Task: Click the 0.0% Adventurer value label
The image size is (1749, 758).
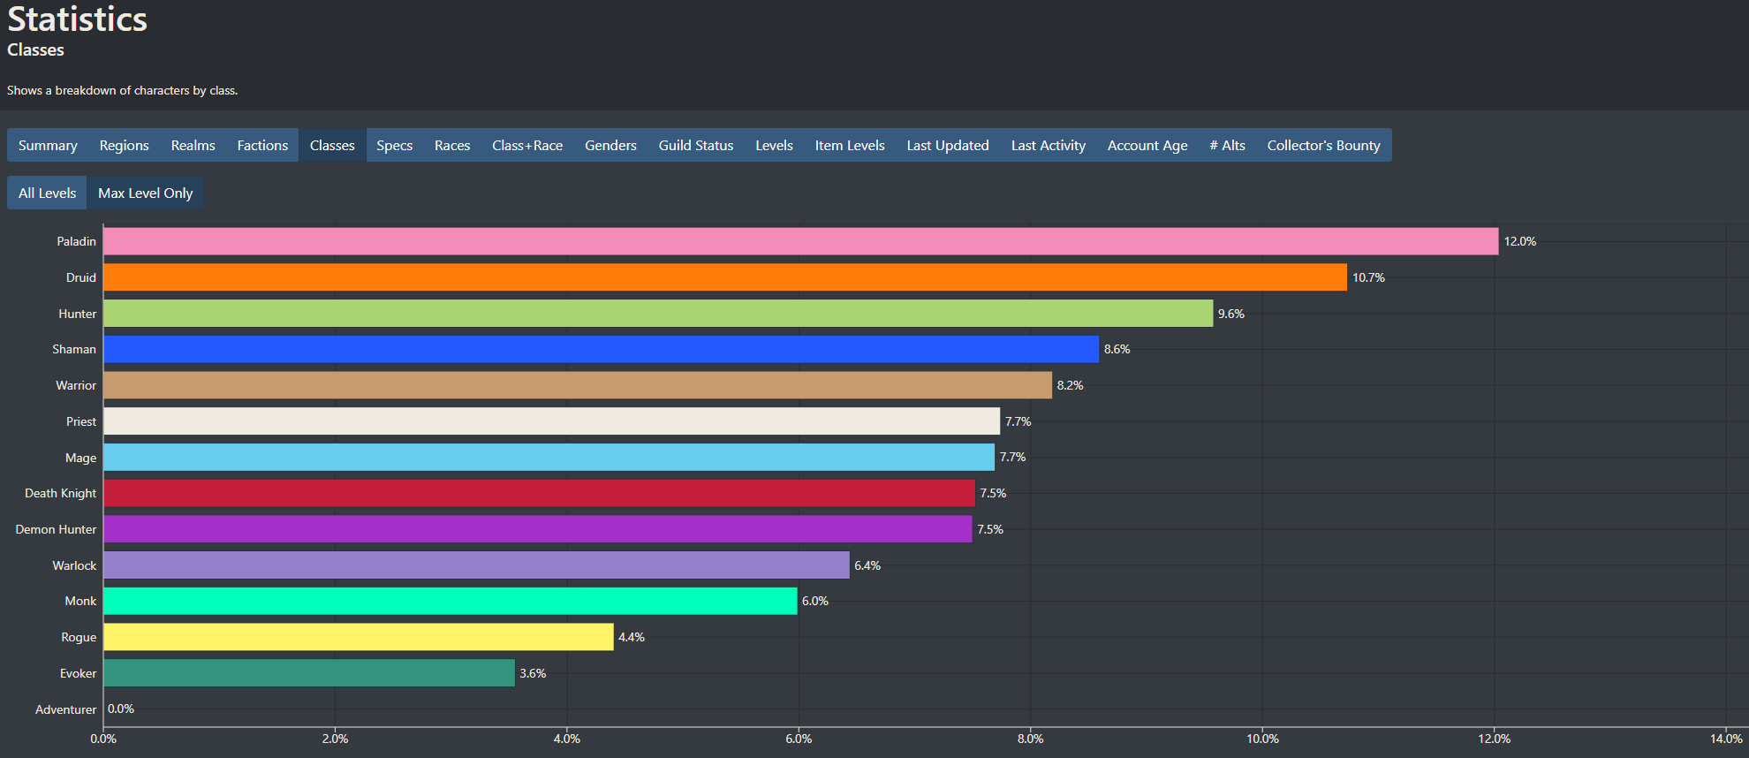Action: [x=121, y=709]
